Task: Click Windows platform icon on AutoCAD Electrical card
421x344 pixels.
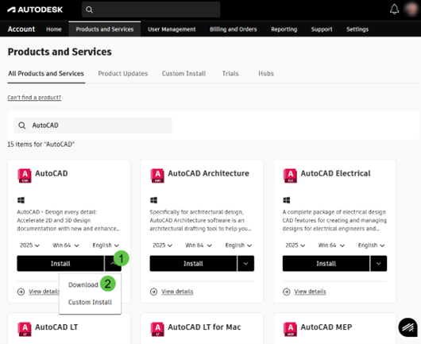Action: tap(287, 200)
